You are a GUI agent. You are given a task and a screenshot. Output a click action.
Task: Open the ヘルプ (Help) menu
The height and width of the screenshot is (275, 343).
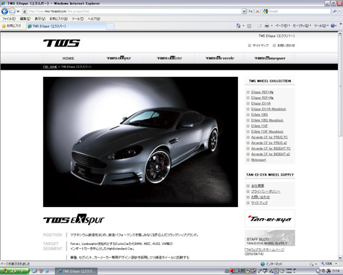94,19
